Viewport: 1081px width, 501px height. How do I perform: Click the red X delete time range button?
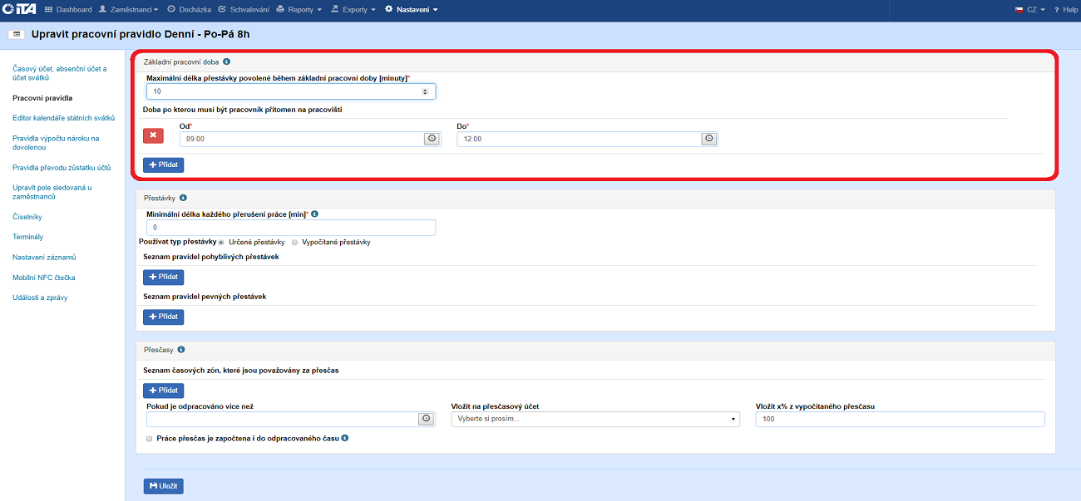tap(153, 135)
